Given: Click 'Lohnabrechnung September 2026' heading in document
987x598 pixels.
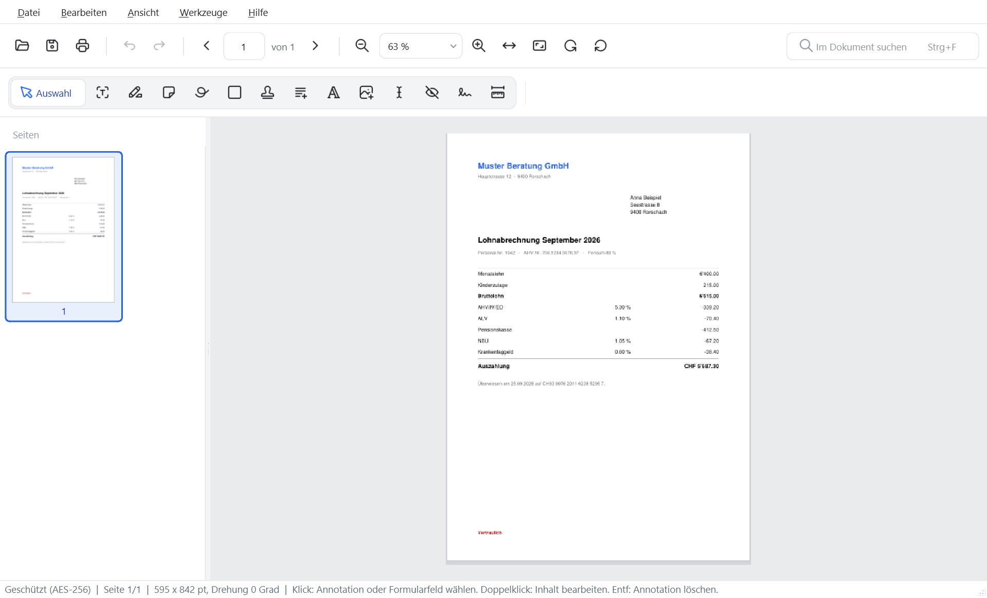Looking at the screenshot, I should tap(539, 240).
